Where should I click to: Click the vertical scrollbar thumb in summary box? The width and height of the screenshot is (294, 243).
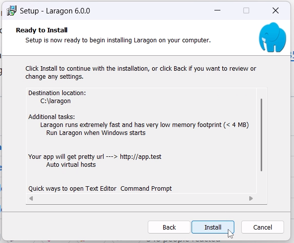point(261,135)
